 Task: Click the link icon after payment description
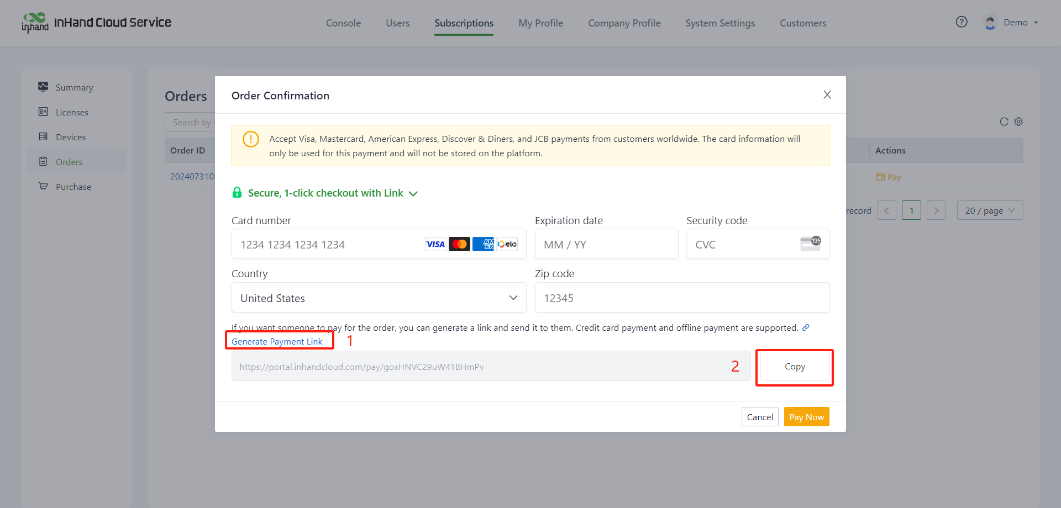(806, 327)
